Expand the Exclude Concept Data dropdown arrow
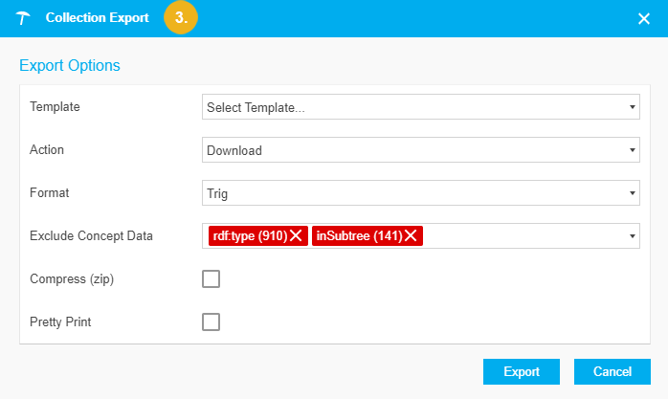This screenshot has width=668, height=399. pos(633,236)
